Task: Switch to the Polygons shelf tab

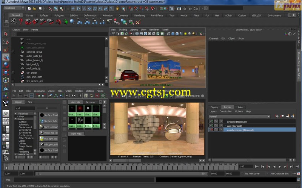Action: pyautogui.click(x=59, y=15)
